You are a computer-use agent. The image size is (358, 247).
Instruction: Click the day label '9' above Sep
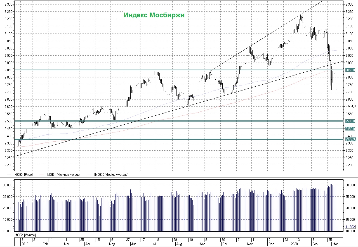[x=206, y=240]
